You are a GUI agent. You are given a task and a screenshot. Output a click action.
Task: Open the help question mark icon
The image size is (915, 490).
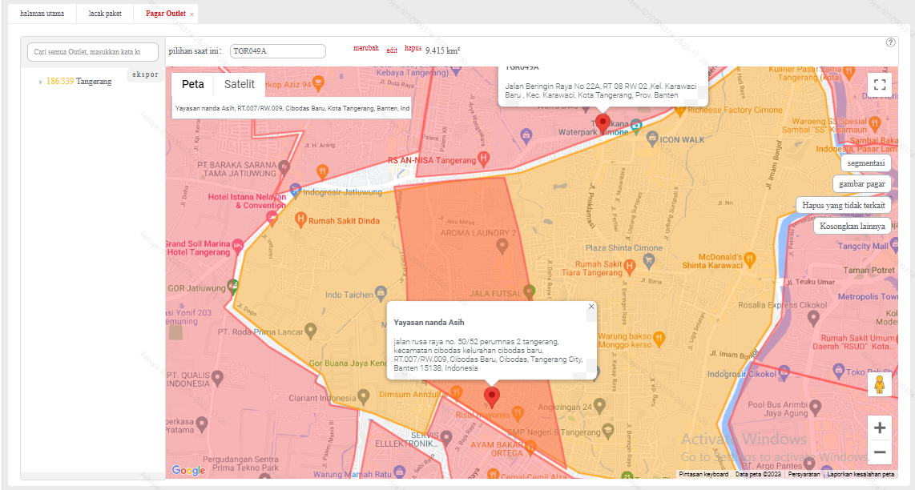click(x=890, y=42)
